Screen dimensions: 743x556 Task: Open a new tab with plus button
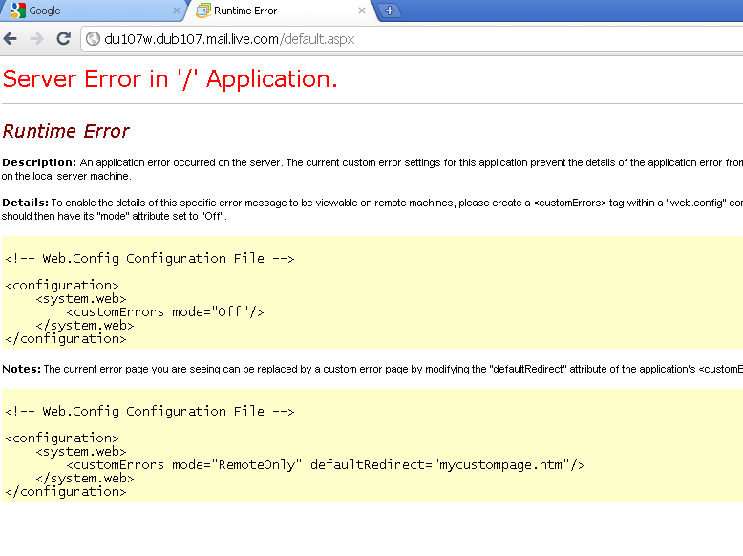(x=390, y=11)
